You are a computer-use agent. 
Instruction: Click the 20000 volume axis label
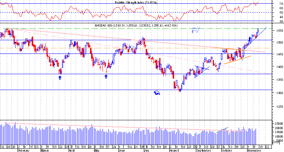coord(279,128)
